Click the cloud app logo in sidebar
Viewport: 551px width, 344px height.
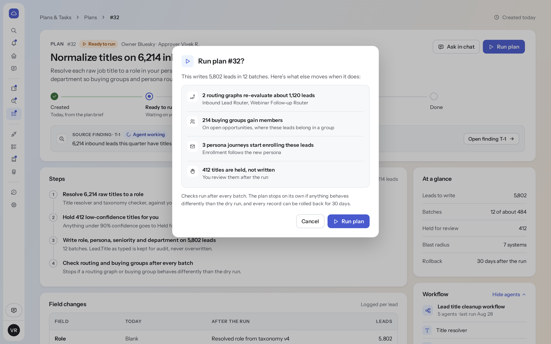14,13
